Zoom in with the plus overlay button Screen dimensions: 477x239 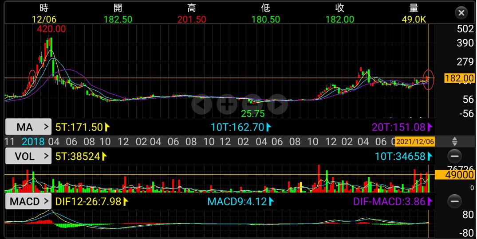(227, 105)
